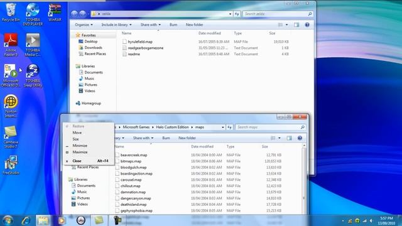Open Windows Media Player from the taskbar
This screenshot has width=402, height=226.
click(62, 220)
